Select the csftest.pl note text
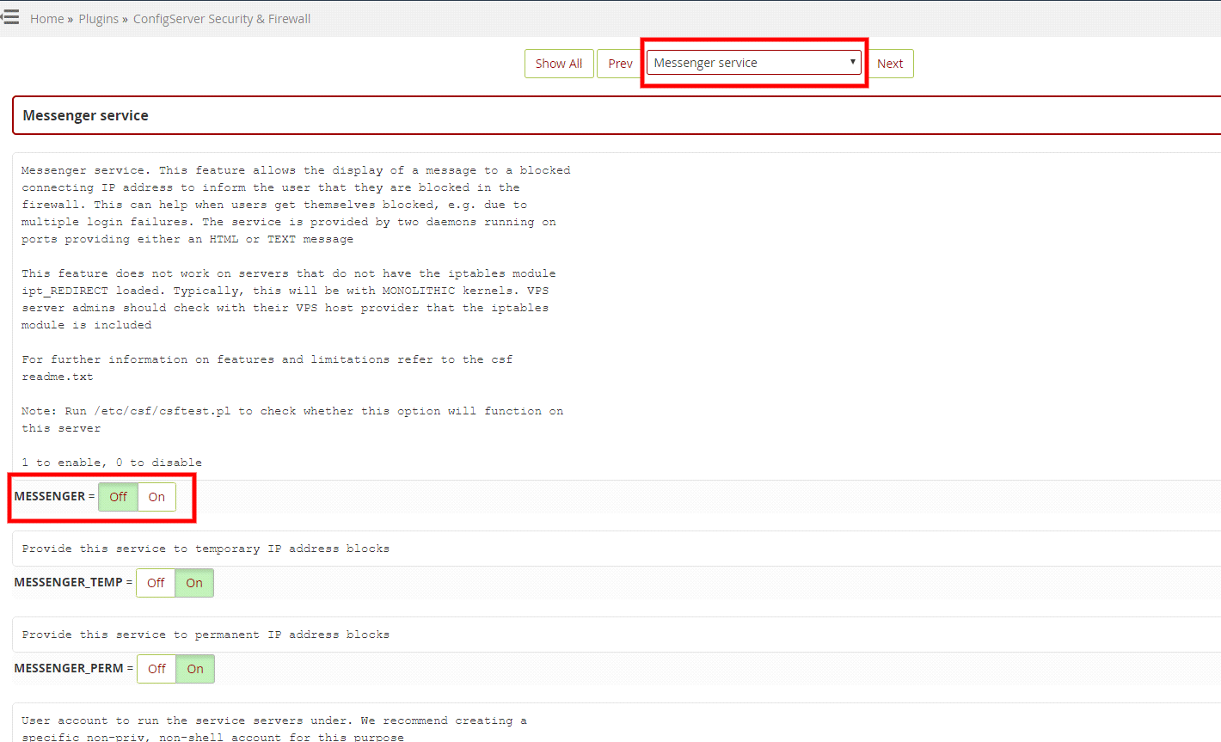This screenshot has height=742, width=1221. [292, 410]
